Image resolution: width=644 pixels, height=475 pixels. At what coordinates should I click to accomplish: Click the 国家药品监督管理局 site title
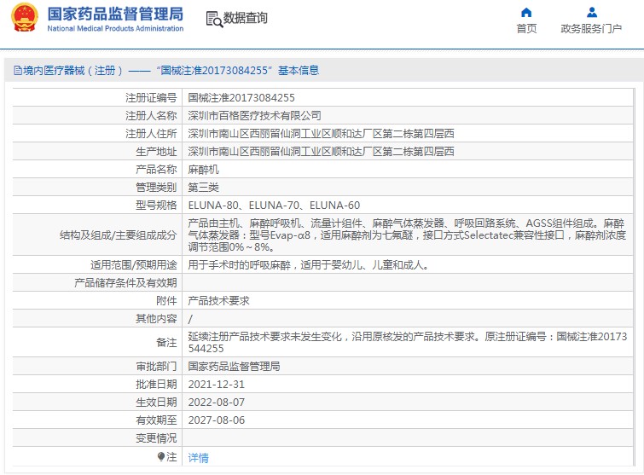pyautogui.click(x=115, y=14)
